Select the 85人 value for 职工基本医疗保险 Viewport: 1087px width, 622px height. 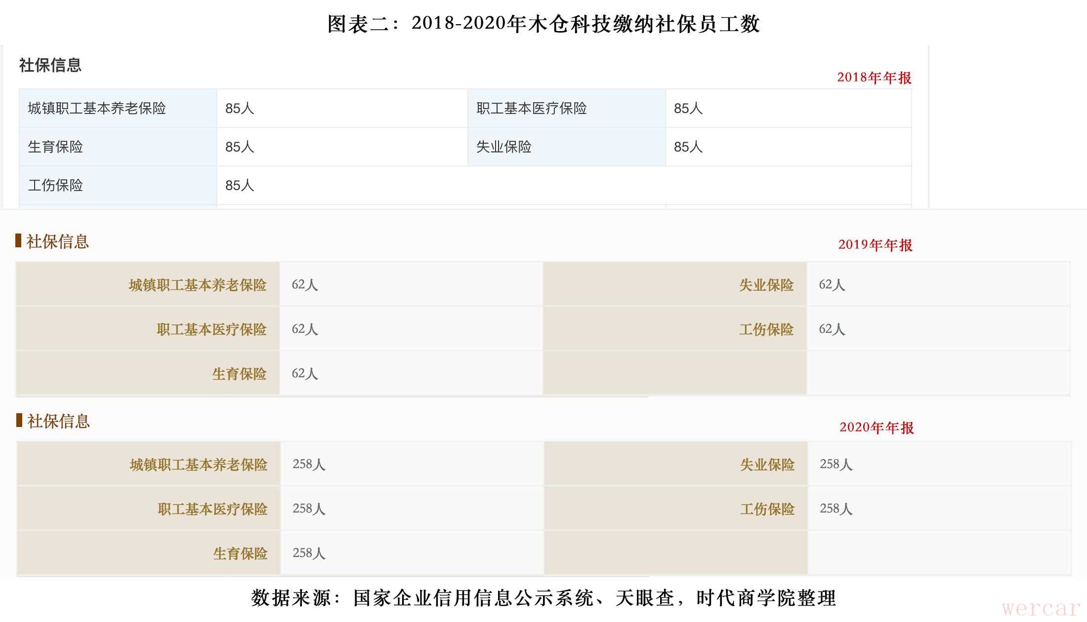pyautogui.click(x=688, y=108)
